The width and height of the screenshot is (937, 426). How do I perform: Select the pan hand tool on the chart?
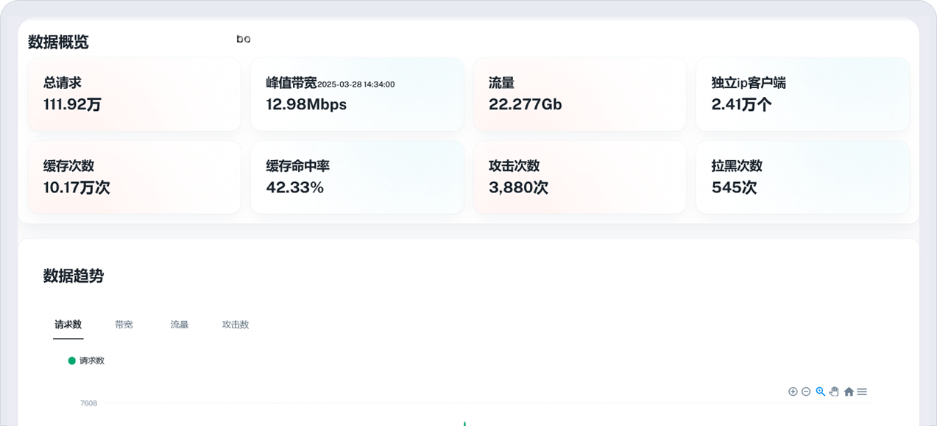pos(833,391)
